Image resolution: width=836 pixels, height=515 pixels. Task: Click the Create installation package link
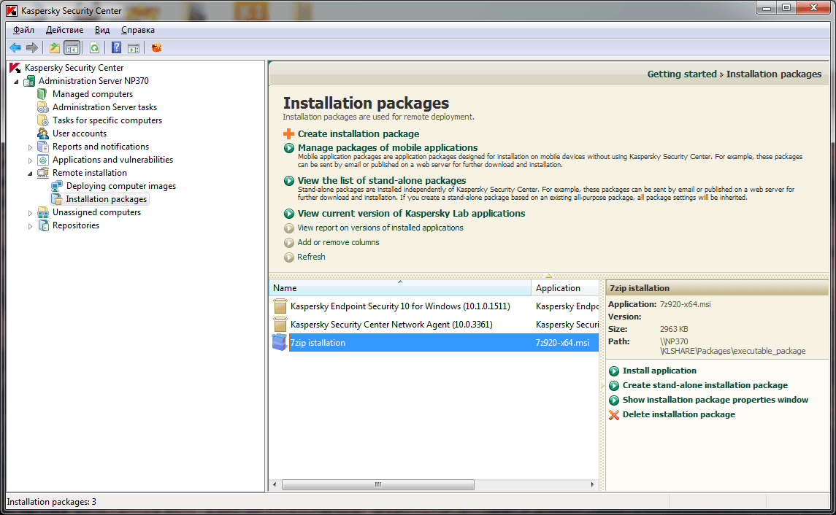tap(358, 133)
